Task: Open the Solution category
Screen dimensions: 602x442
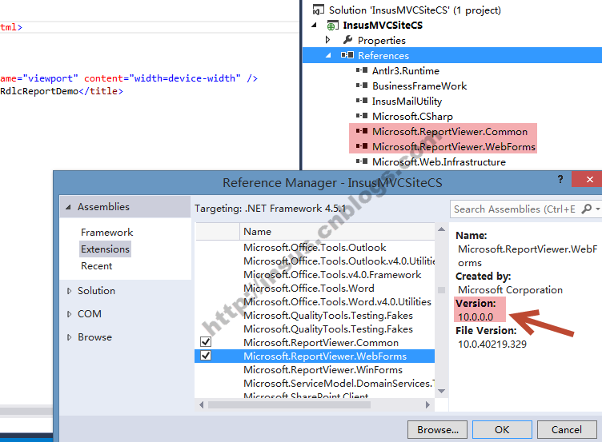Action: (96, 291)
